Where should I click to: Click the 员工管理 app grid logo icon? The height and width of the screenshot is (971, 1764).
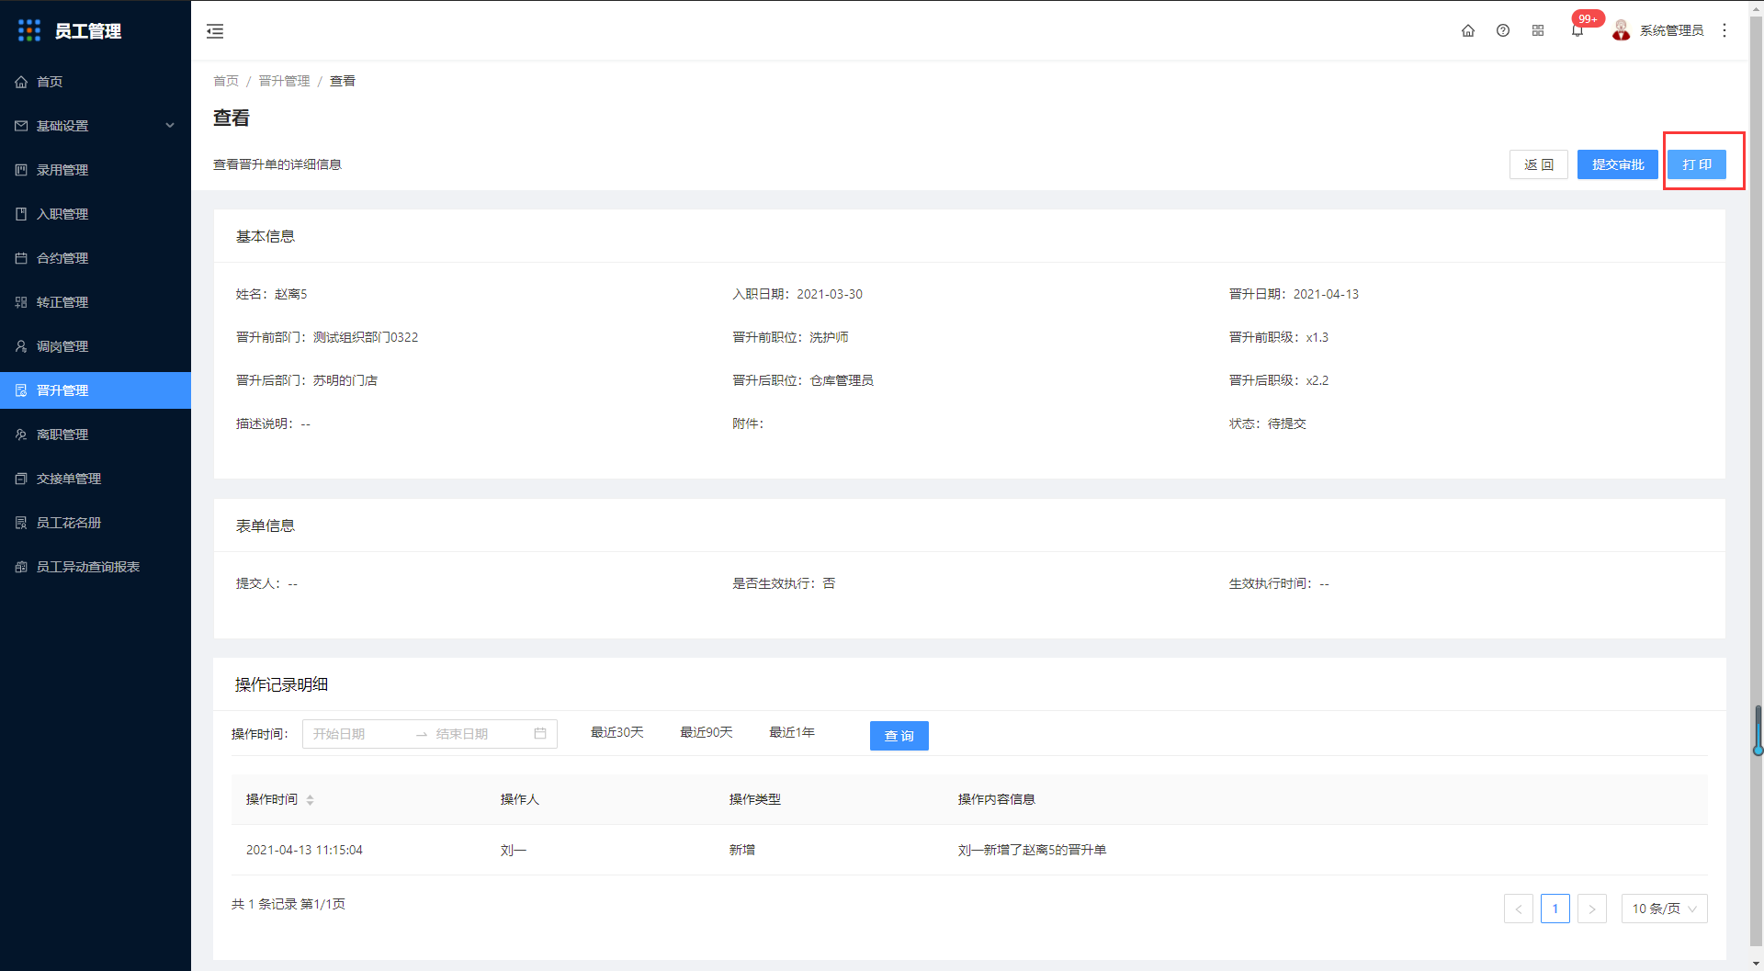[x=29, y=30]
